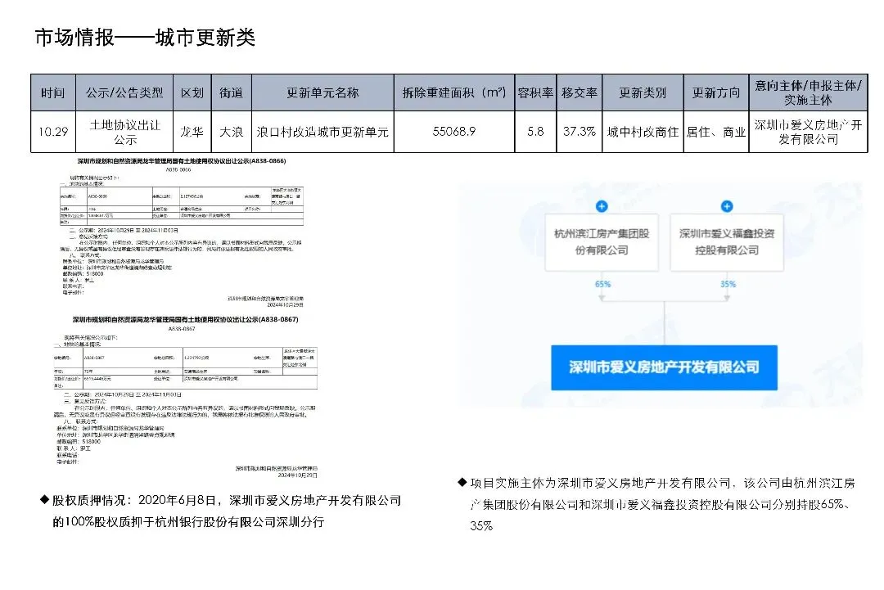Open the A838-0866 land notice document image
884x590 pixels.
coord(182,232)
